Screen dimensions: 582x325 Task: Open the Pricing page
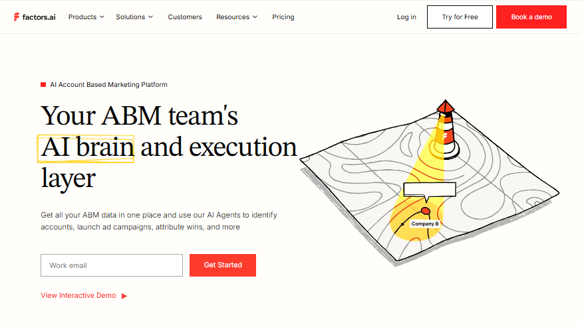[x=283, y=17]
